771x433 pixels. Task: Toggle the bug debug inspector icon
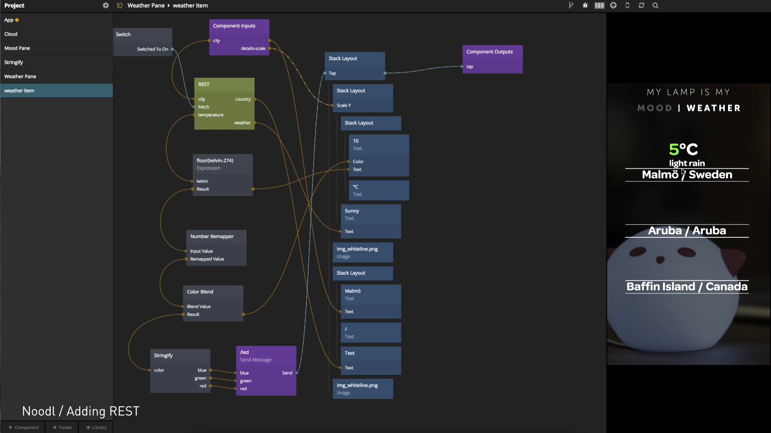pos(585,6)
